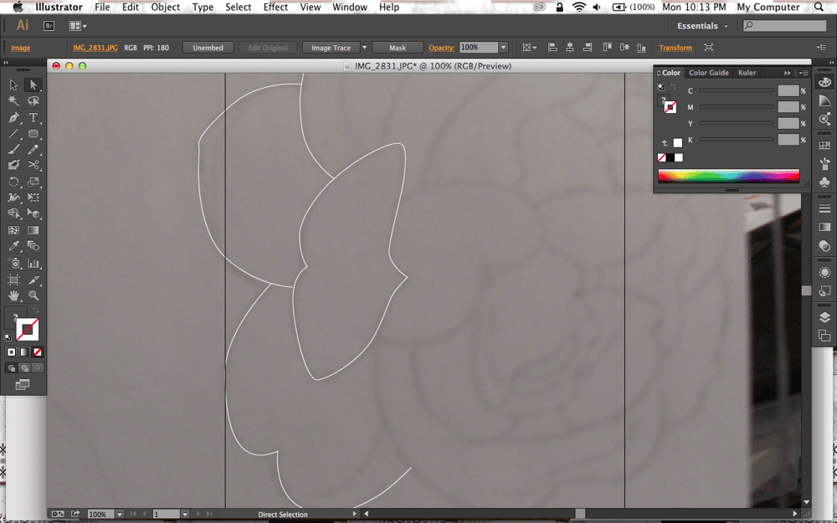Select the Paintbrush tool
The height and width of the screenshot is (523, 837).
tap(13, 150)
